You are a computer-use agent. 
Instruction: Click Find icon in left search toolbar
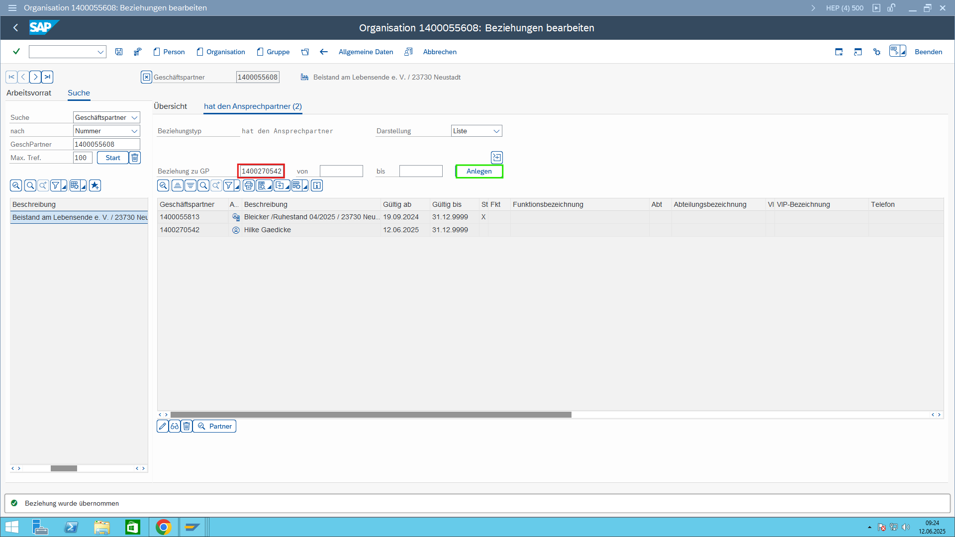30,185
